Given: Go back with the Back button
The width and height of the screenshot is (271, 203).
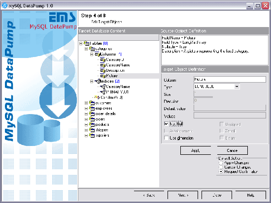Looking at the screenshot, I should coord(149,195).
